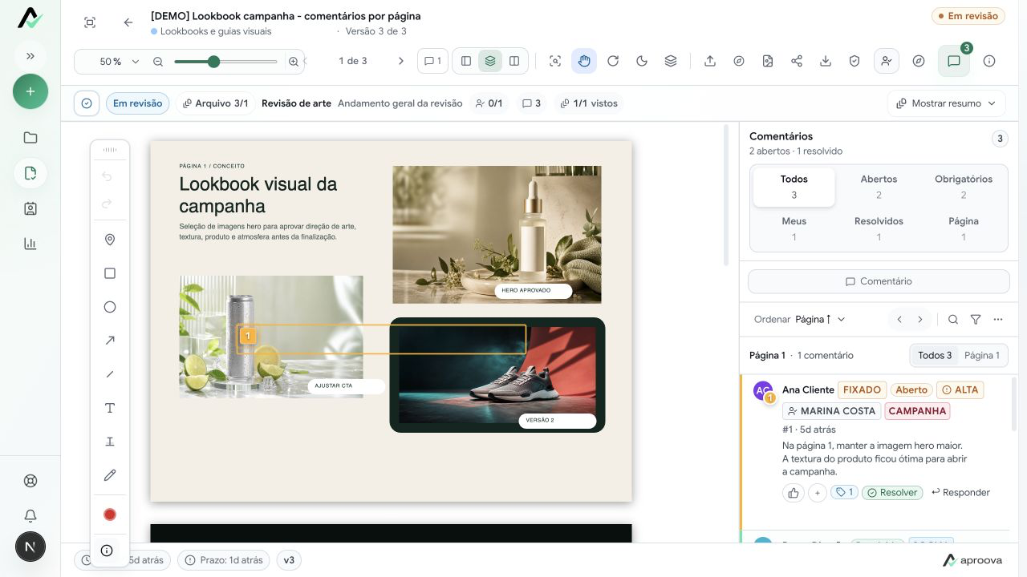Screen dimensions: 1027x577
Task: Click the Comentário add button
Action: pyautogui.click(x=879, y=281)
